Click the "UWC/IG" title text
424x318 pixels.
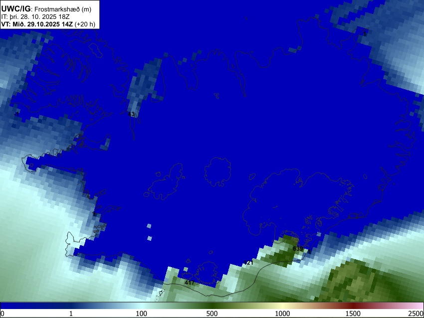[x=15, y=9]
